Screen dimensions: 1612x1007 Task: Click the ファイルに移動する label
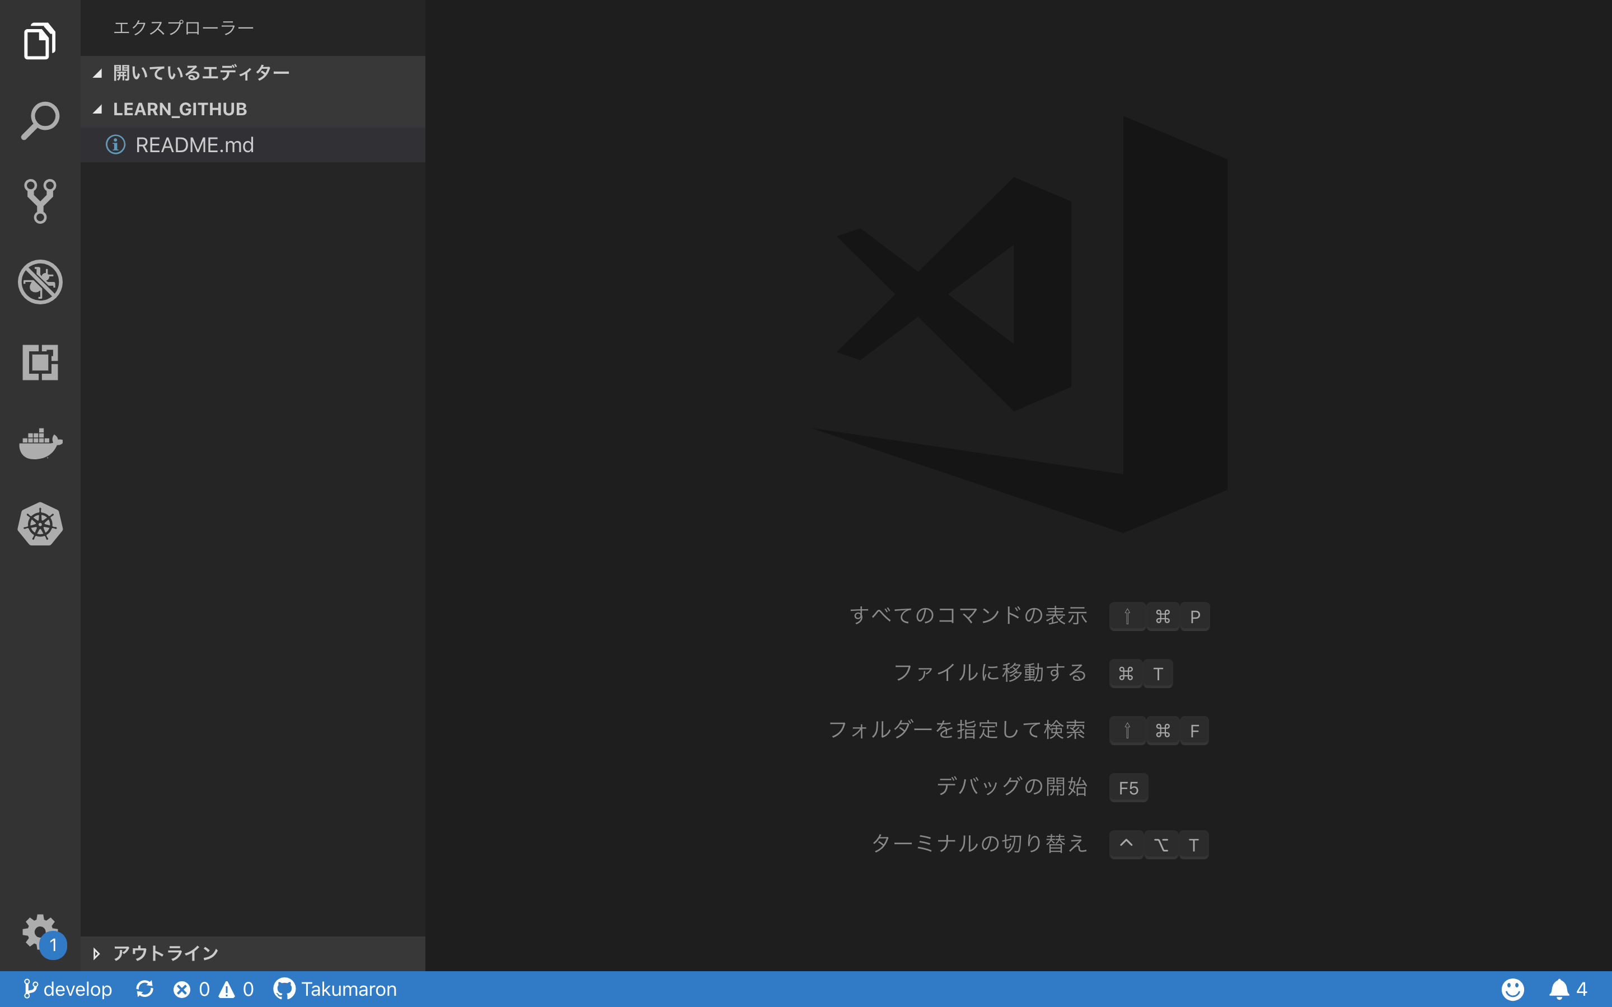coord(990,672)
